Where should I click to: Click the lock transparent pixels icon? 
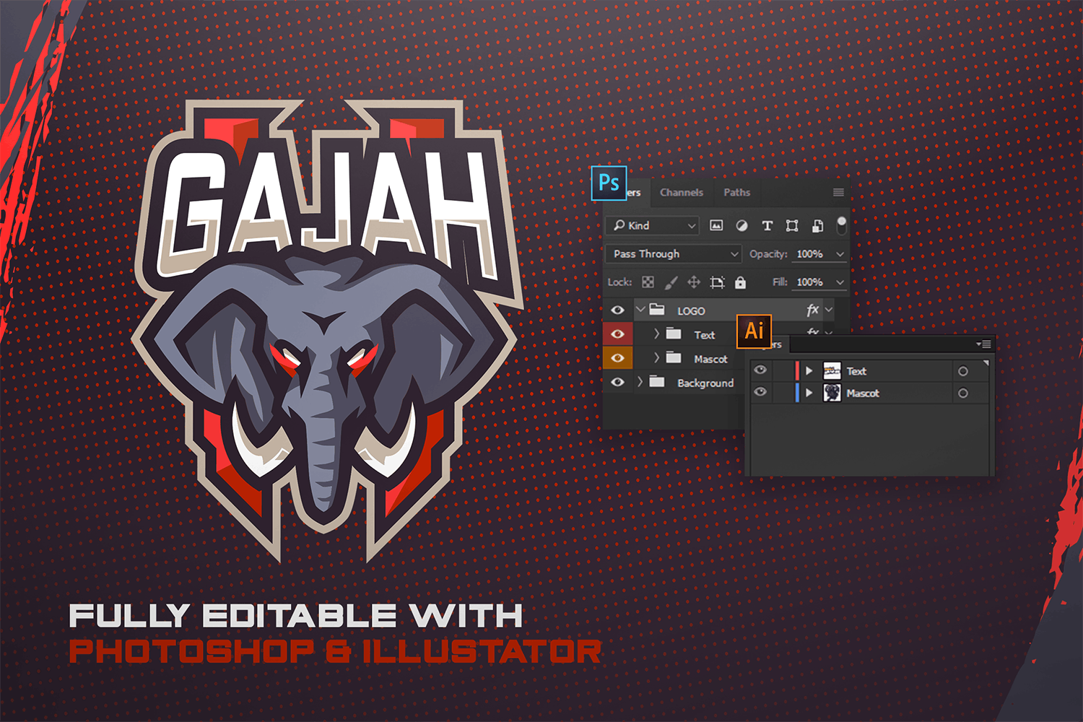[x=648, y=282]
